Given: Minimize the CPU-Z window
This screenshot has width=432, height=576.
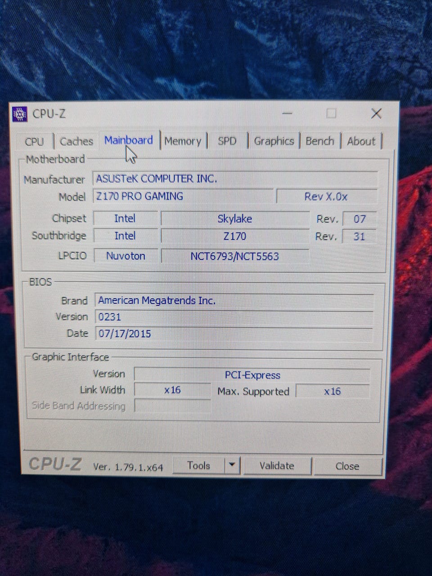Looking at the screenshot, I should point(287,113).
